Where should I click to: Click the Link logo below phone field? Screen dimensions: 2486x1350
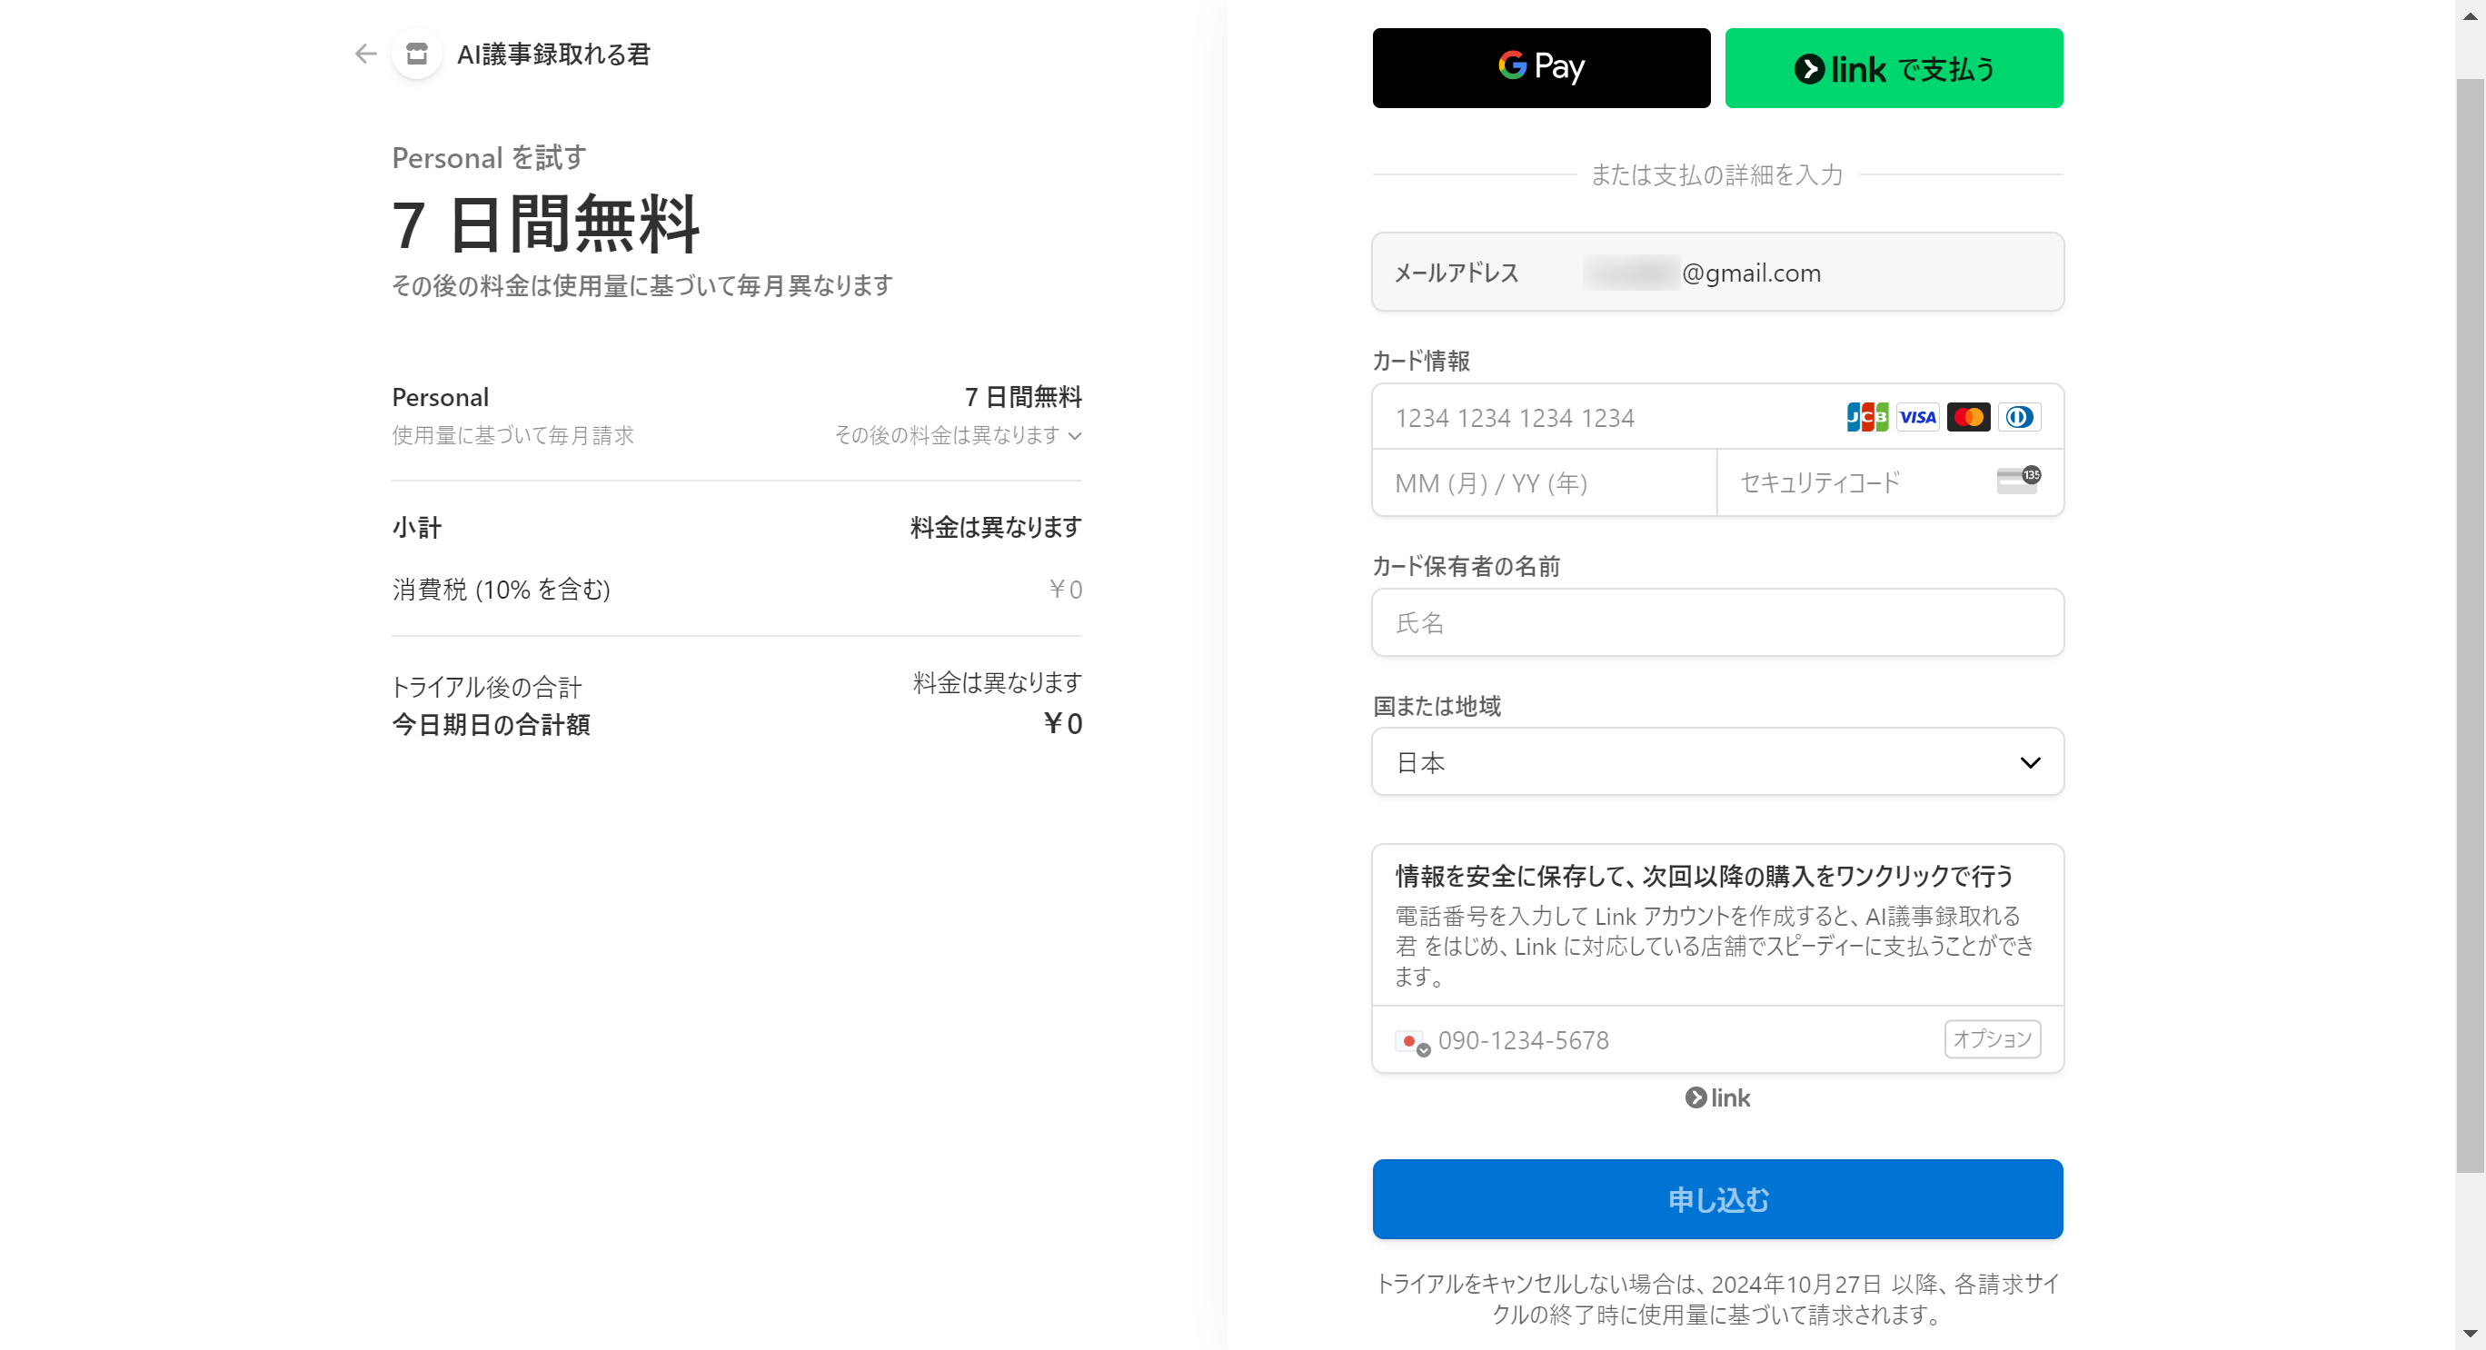(1716, 1097)
